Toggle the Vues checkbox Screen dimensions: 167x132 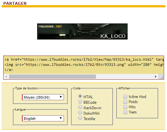125,112
